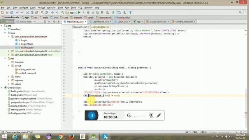The height and width of the screenshot is (140, 249).
Task: Click the navigate Forward arrow icon
Action: pyautogui.click(x=57, y=12)
